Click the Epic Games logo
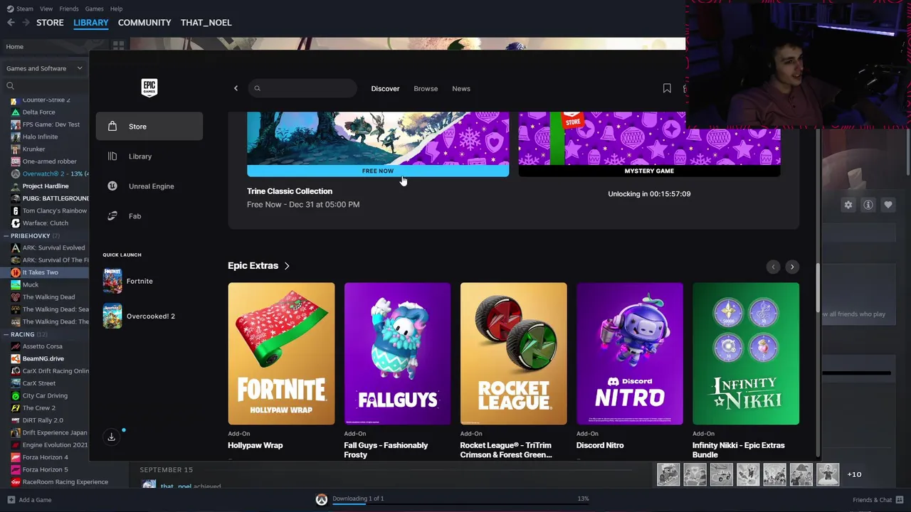The image size is (911, 512). click(149, 87)
